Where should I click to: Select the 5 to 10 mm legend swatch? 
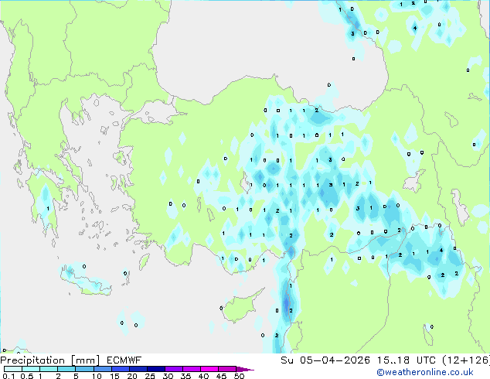(85, 369)
